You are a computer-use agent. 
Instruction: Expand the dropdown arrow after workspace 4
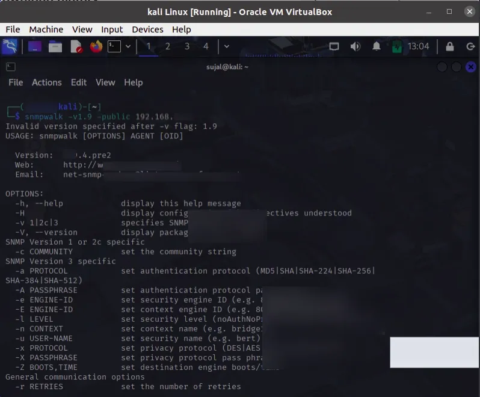click(x=227, y=46)
